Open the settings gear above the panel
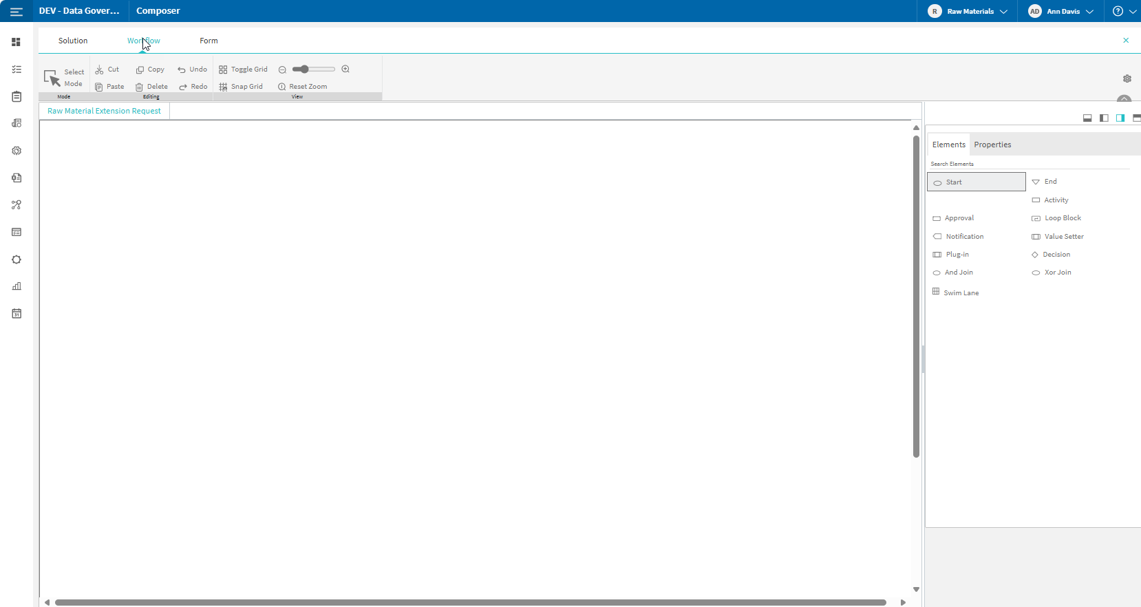This screenshot has height=607, width=1141. pyautogui.click(x=1127, y=78)
